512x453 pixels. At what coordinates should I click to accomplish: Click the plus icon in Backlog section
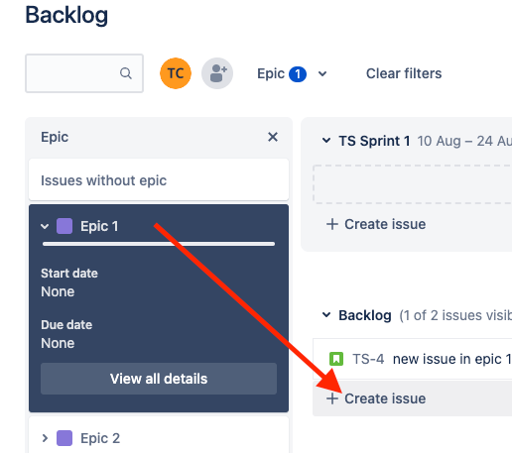point(332,398)
